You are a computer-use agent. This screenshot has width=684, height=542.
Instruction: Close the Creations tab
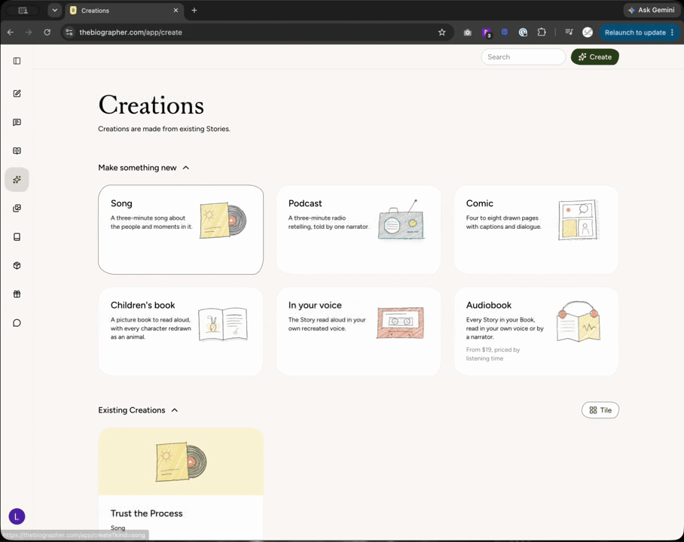click(x=176, y=11)
